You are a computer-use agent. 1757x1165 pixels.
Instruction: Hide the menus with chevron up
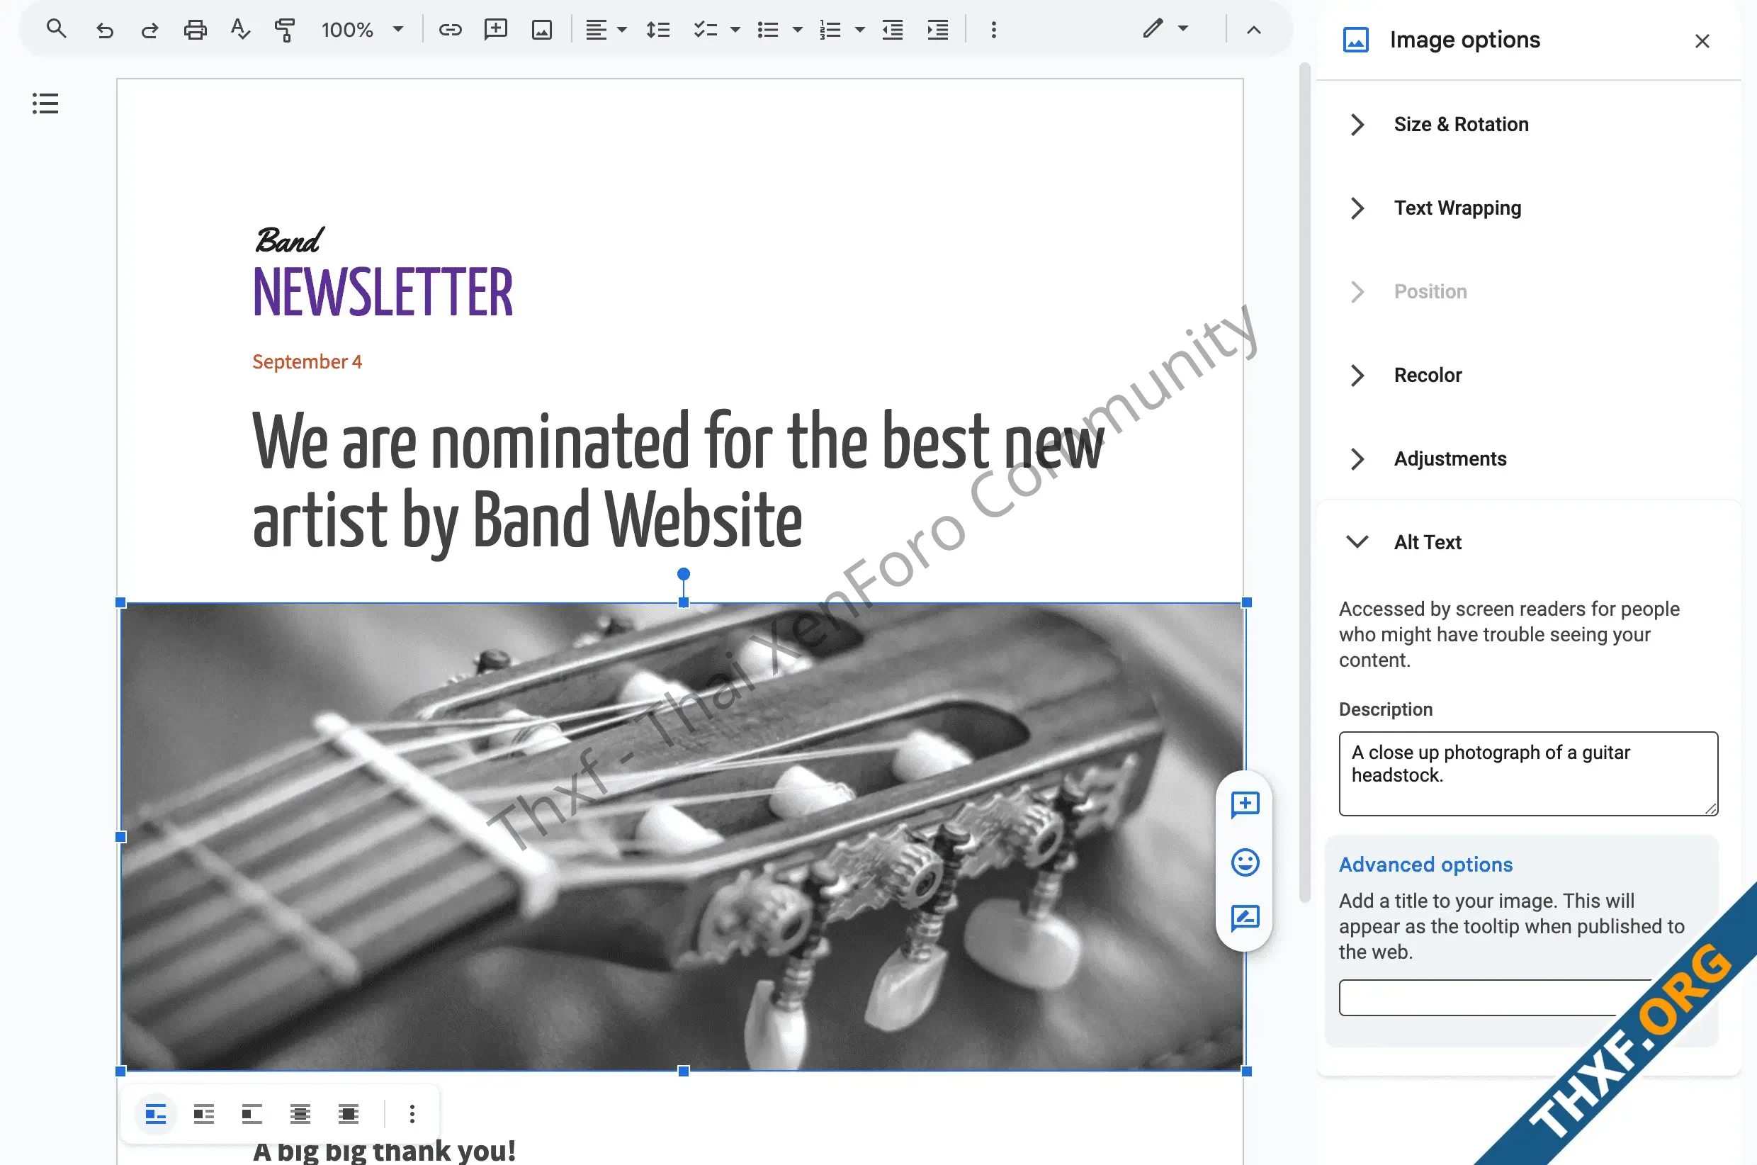point(1253,30)
